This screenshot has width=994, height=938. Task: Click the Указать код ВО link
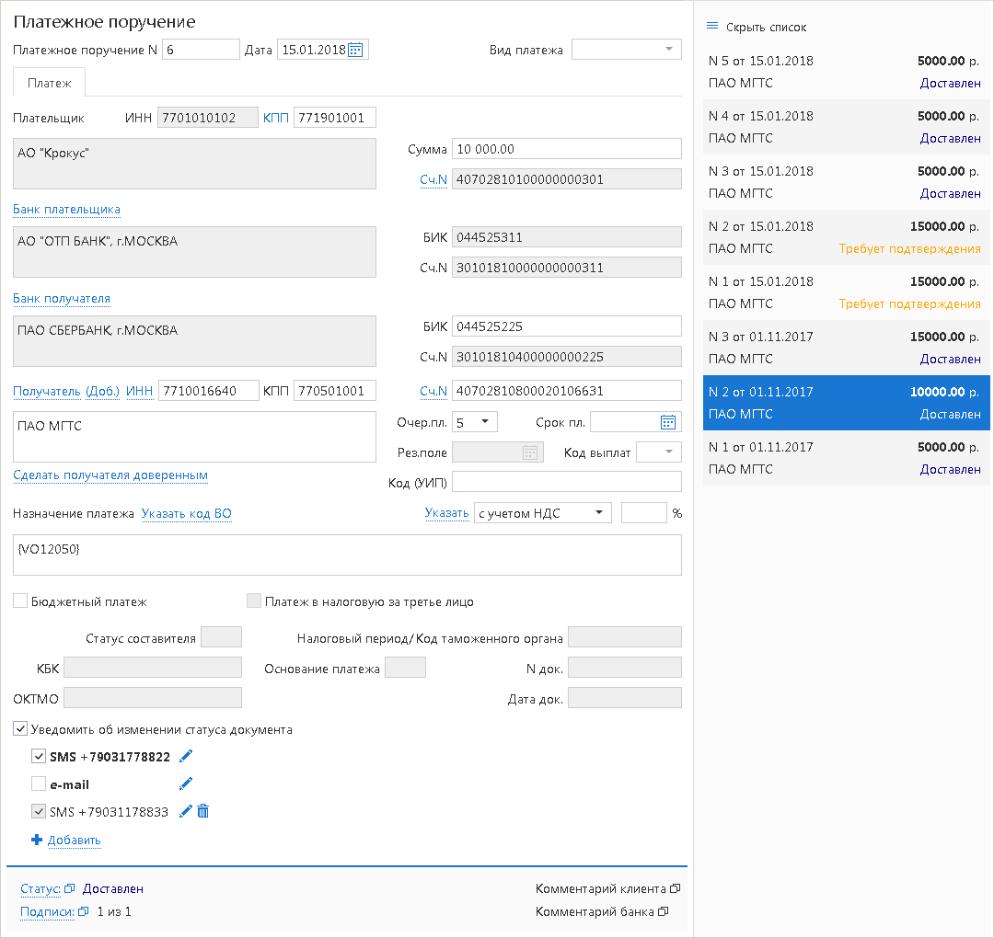pos(186,514)
